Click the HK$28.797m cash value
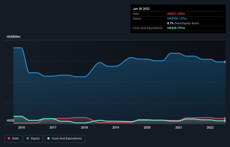This screenshot has height=147, width=230. tap(176, 28)
